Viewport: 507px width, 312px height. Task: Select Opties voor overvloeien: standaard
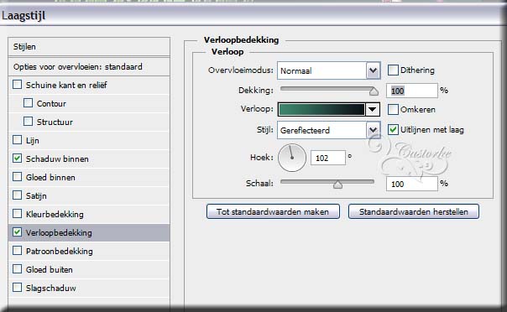pyautogui.click(x=89, y=67)
